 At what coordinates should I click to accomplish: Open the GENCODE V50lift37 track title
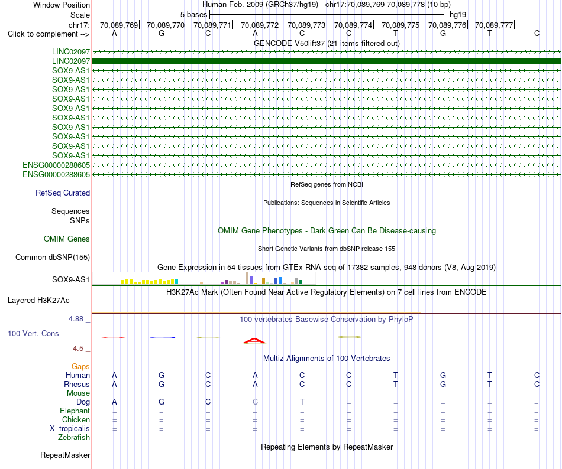click(327, 43)
